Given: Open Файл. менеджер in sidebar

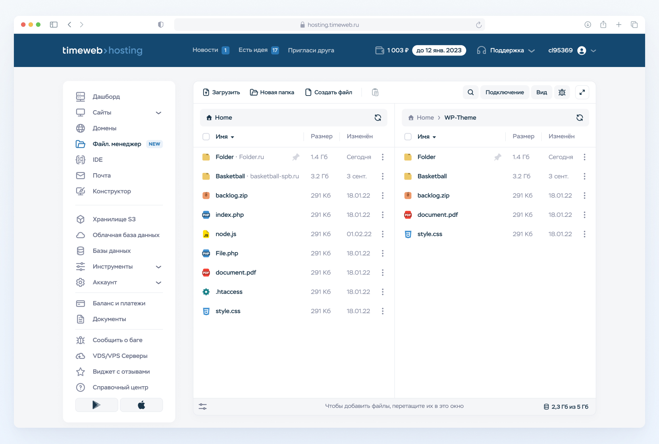Looking at the screenshot, I should 117,144.
